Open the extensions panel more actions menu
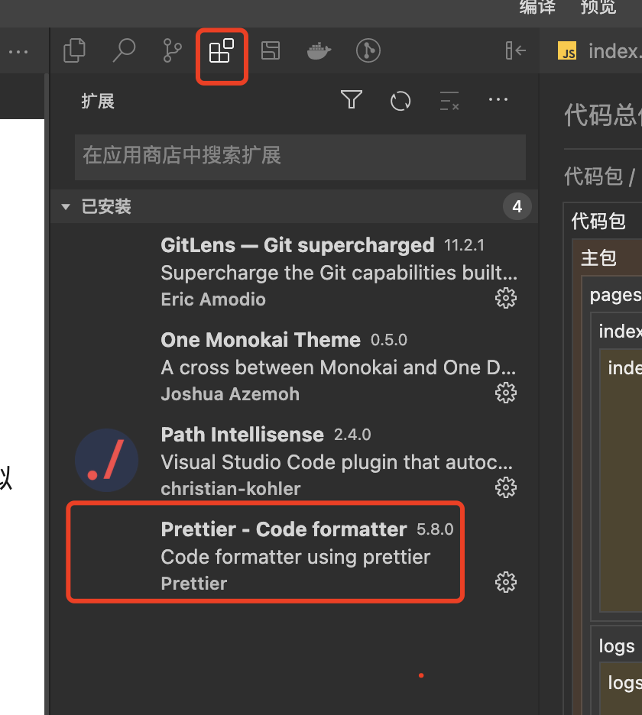Viewport: 642px width, 715px height. 498,100
